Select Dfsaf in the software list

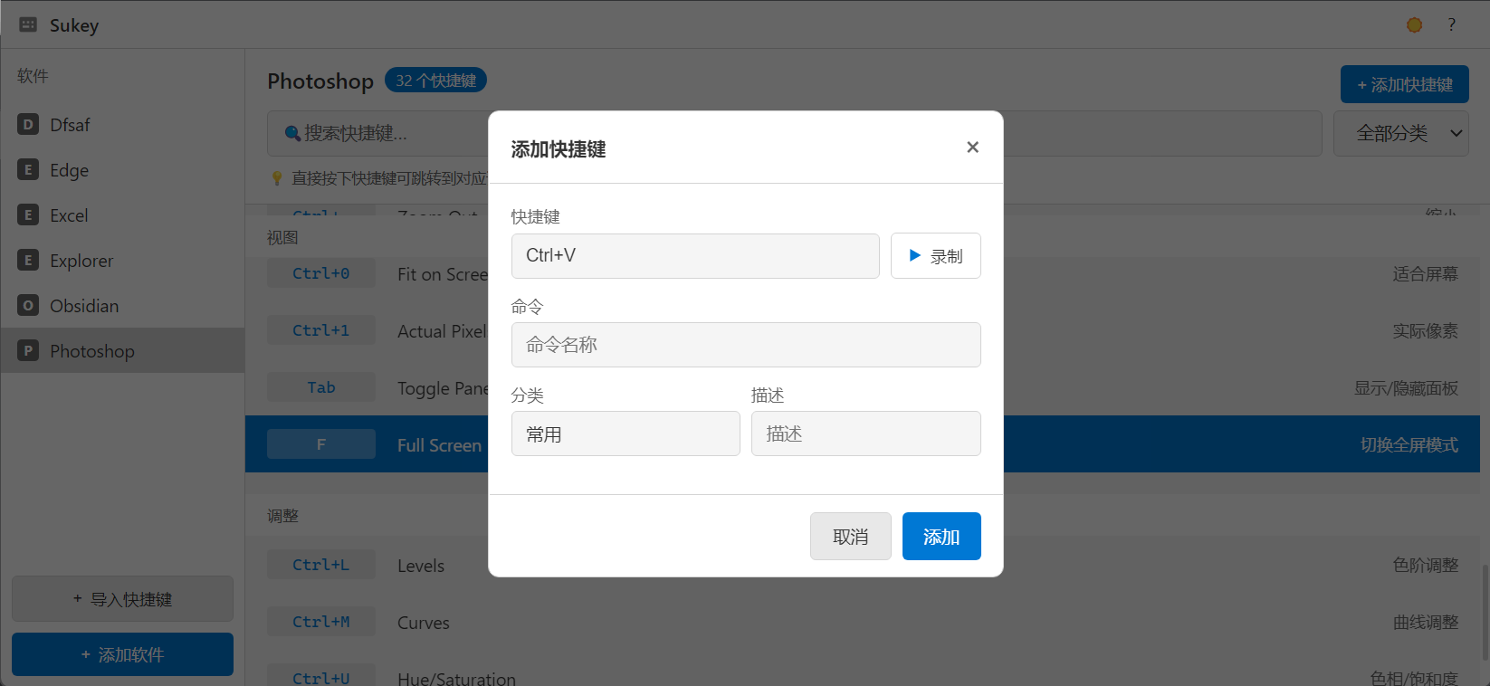[x=122, y=125]
